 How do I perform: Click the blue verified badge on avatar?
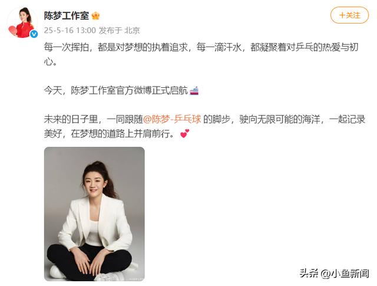coord(34,34)
